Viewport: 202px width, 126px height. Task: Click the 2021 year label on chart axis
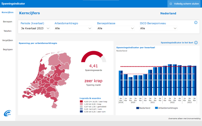(153, 102)
